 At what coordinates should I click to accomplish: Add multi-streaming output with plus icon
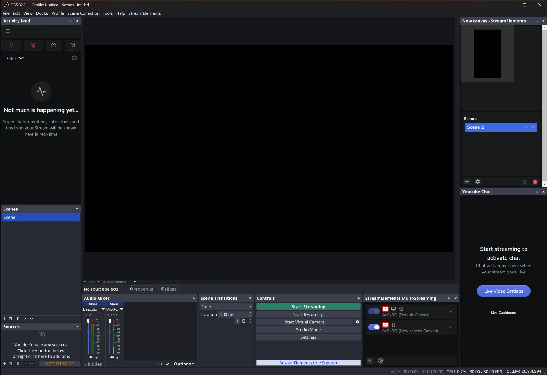click(x=370, y=361)
